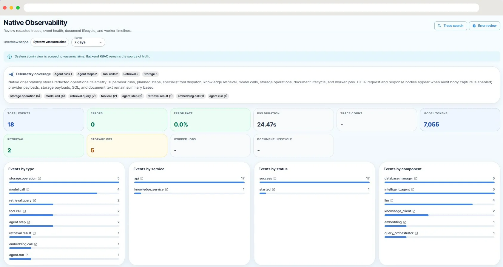Open external link icon beside agent.step

point(29,222)
